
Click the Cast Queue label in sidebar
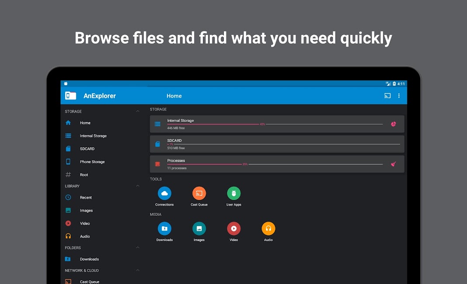(90, 282)
